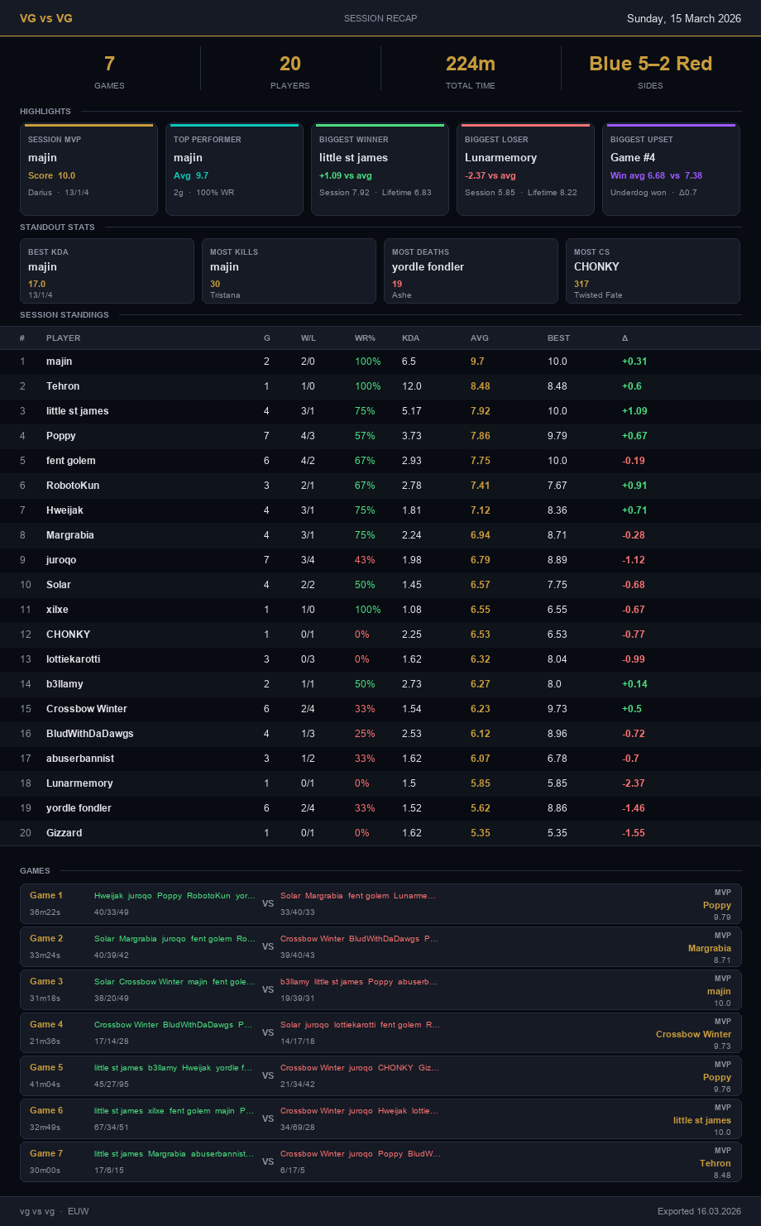Click 'yordle fondler' in Most Deaths card
The image size is (761, 1226).
(x=428, y=266)
